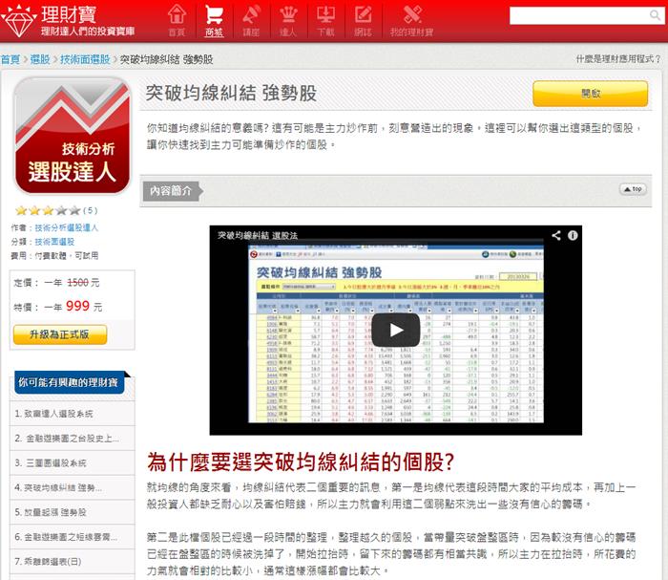Screen dimensions: 668x580
Task: Click the info icon on the video
Action: [x=573, y=235]
